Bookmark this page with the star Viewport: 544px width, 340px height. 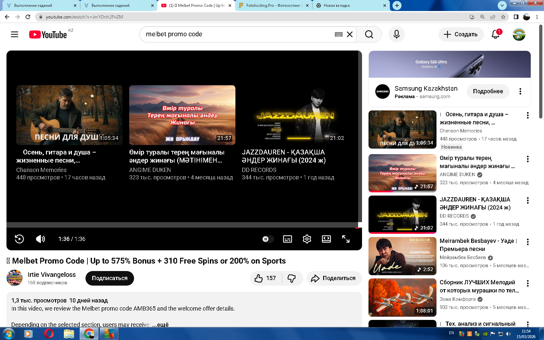[x=503, y=17]
